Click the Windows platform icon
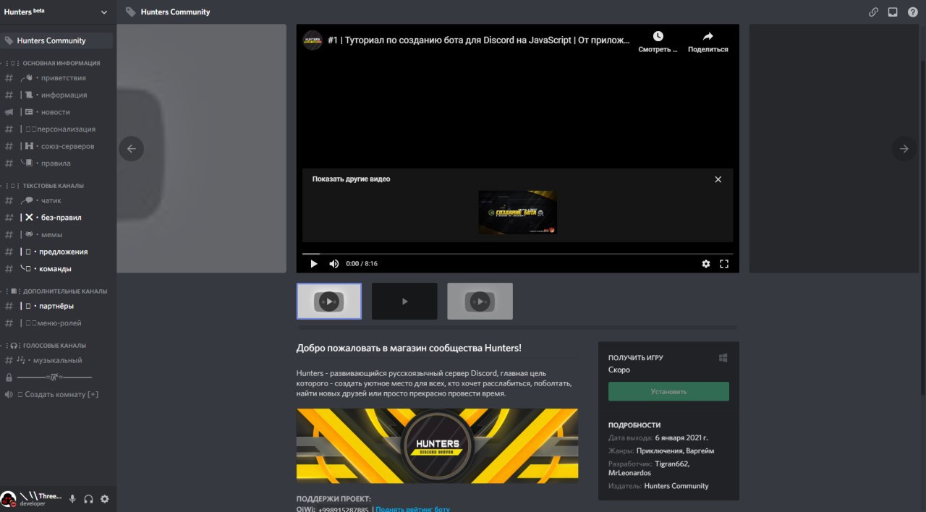The height and width of the screenshot is (512, 926). pos(723,357)
